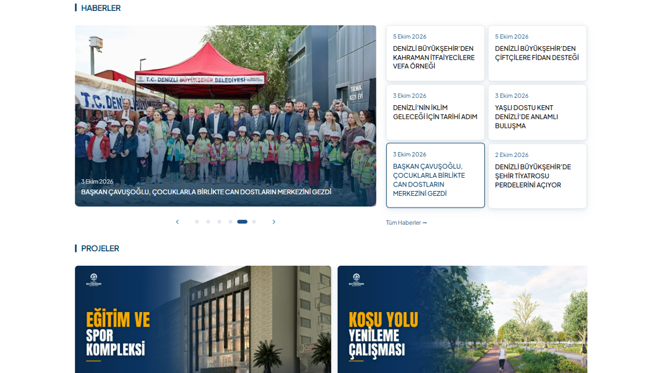The image size is (664, 373).
Task: Open 'İklim Geleceği İçin Tarihi Adım' news
Action: click(435, 112)
